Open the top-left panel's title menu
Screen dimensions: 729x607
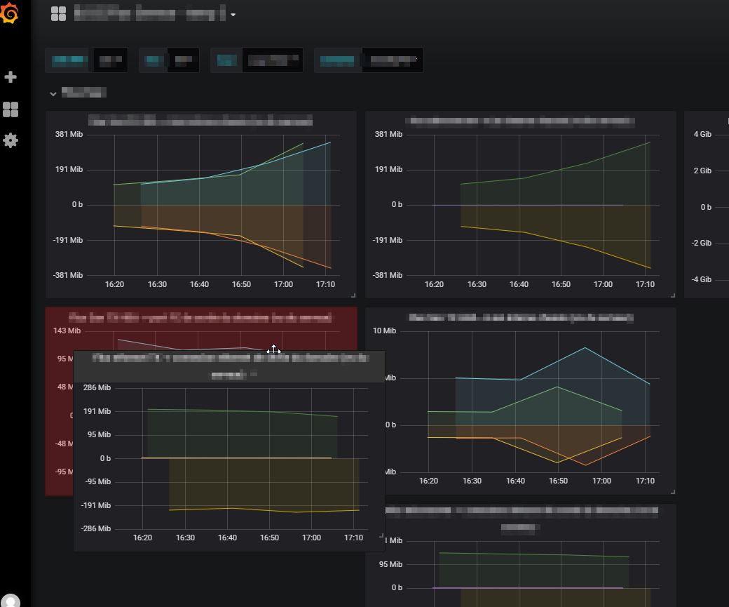[201, 121]
